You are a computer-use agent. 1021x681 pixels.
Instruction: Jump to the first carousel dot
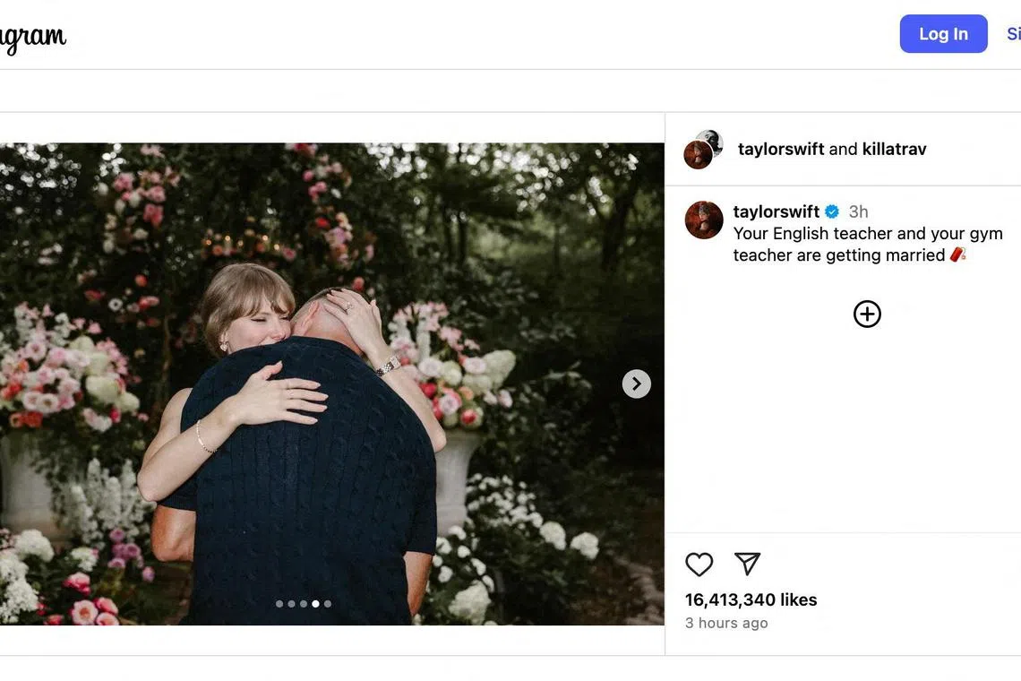pyautogui.click(x=279, y=604)
